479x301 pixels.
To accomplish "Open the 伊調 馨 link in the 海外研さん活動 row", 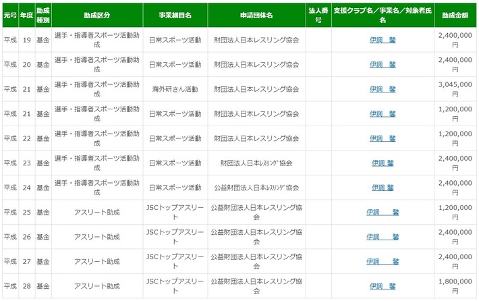I will coord(383,89).
